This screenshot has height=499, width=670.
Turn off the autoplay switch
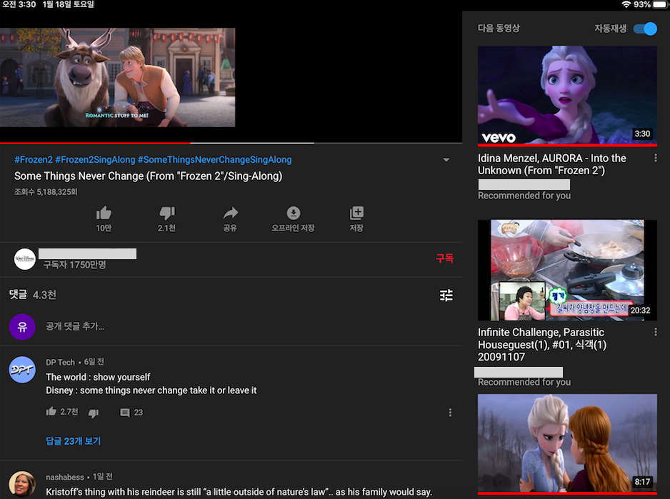click(645, 29)
